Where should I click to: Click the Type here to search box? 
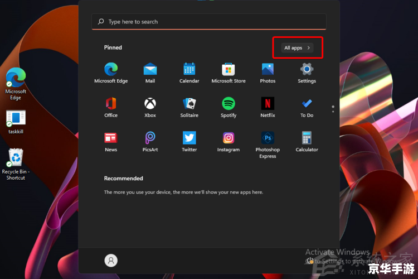pyautogui.click(x=209, y=22)
